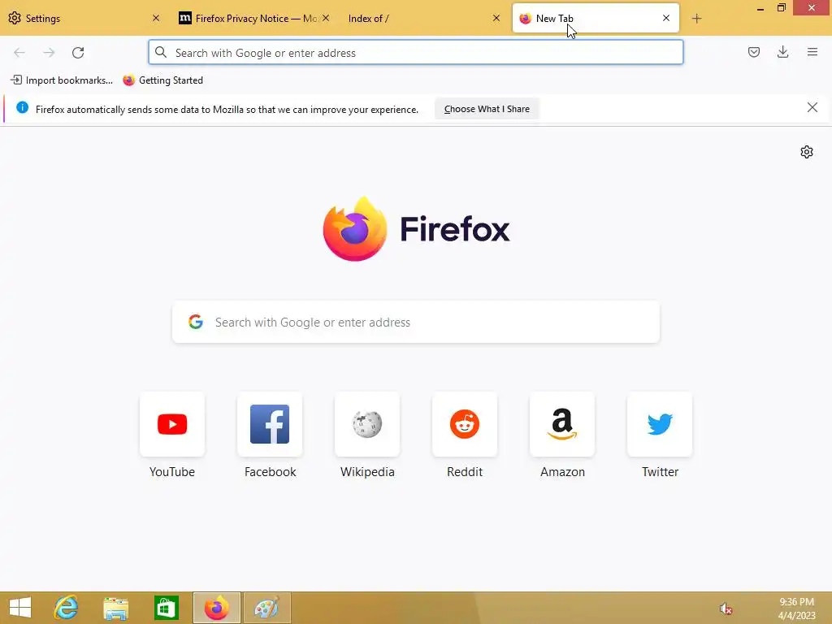The height and width of the screenshot is (624, 832).
Task: Click Choose What I Share button
Action: click(487, 109)
